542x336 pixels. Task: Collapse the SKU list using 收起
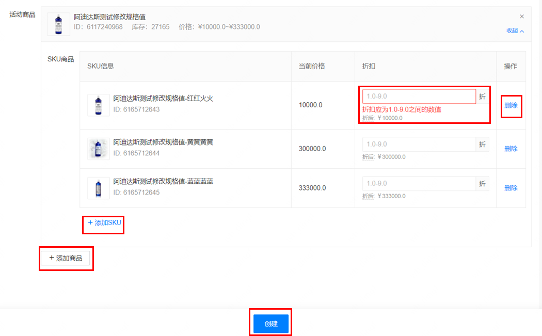(515, 31)
